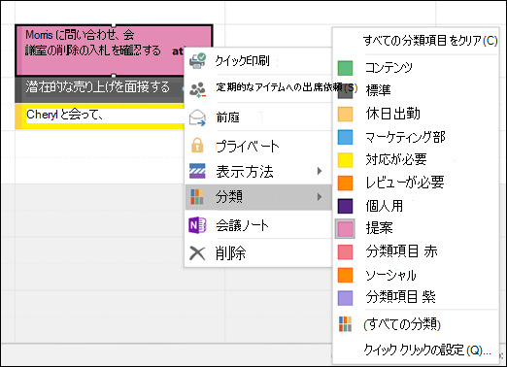This screenshot has width=507, height=367.
Task: Select 休日出勤 category label
Action: click(392, 114)
